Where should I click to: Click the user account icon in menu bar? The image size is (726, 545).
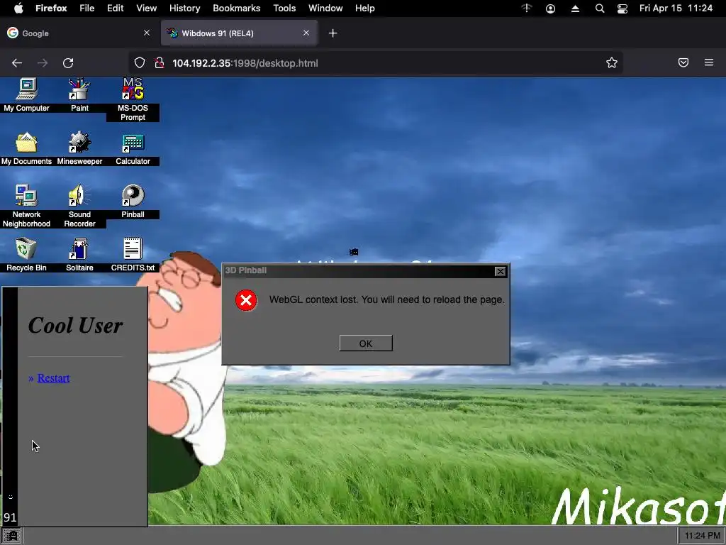(550, 9)
